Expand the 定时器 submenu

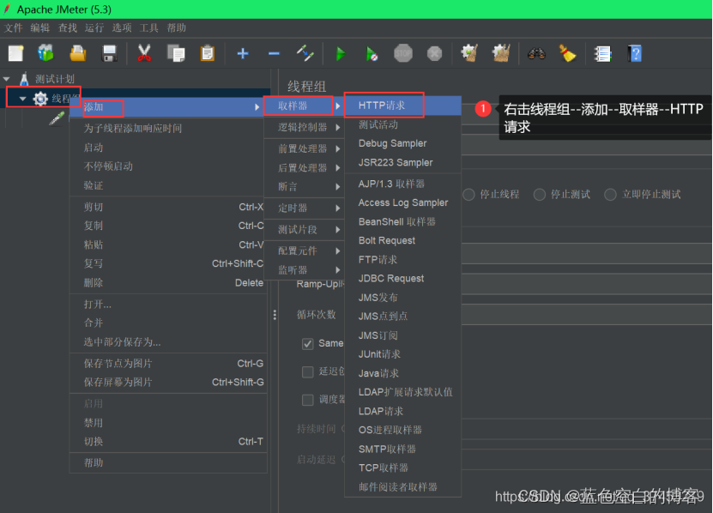[x=304, y=208]
